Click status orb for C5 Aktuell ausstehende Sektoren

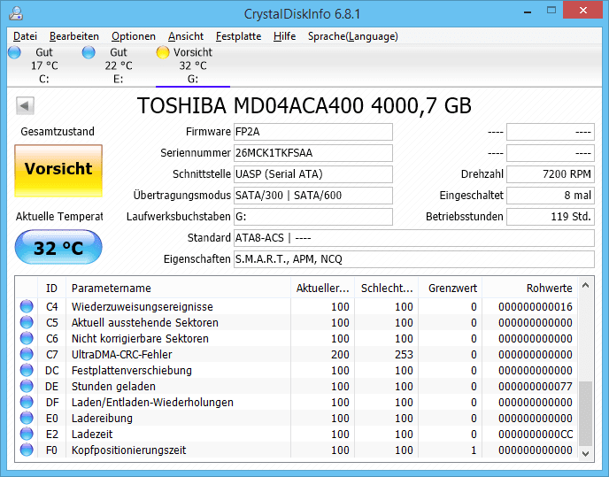(x=27, y=322)
